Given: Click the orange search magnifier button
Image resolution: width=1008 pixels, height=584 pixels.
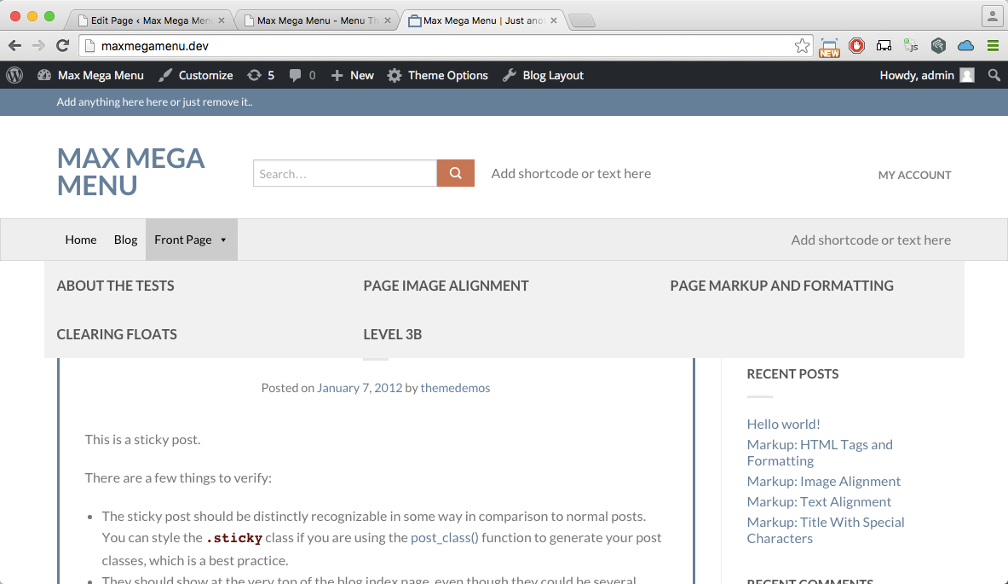Looking at the screenshot, I should (x=455, y=173).
